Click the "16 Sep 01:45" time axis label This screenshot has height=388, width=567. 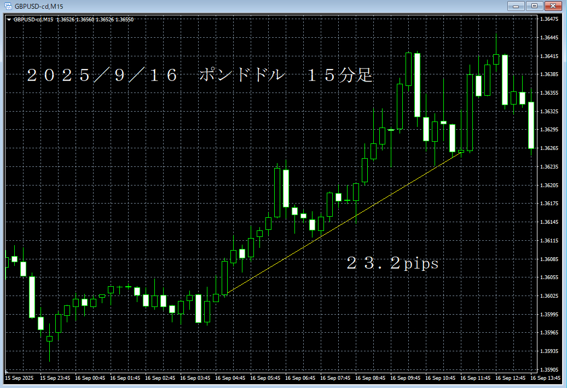coord(125,378)
